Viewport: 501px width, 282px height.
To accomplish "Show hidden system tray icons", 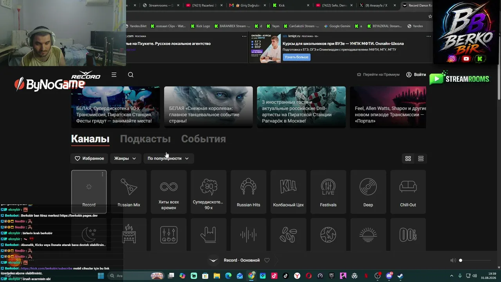I will click(452, 276).
